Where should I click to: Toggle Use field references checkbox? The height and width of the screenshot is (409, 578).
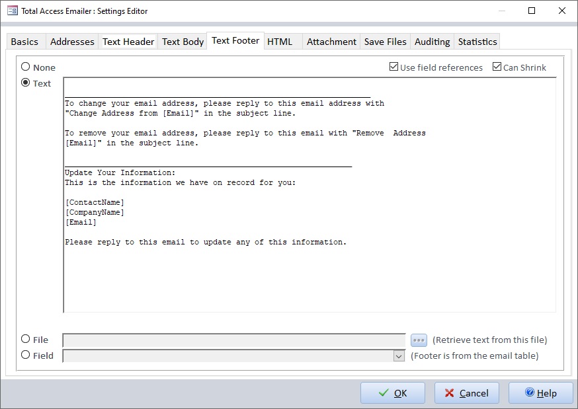393,67
